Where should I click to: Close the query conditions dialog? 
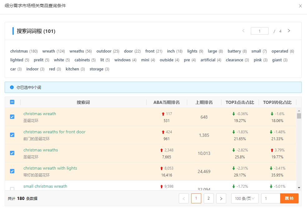point(300,6)
